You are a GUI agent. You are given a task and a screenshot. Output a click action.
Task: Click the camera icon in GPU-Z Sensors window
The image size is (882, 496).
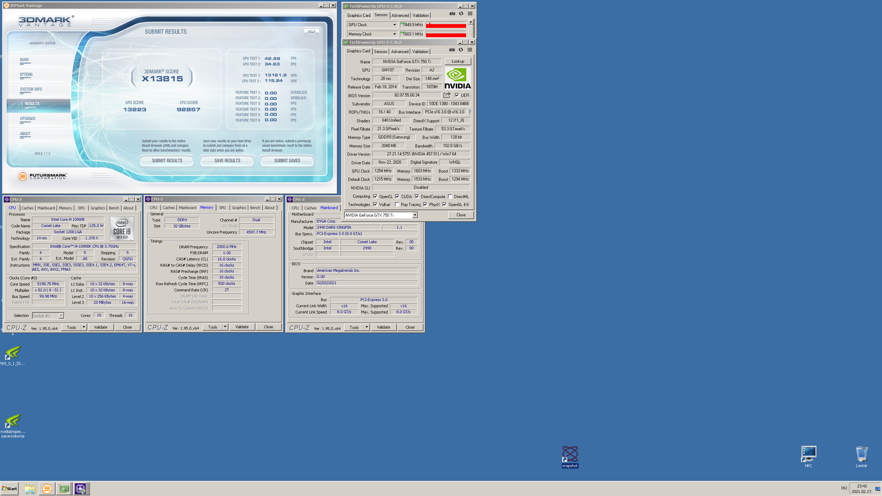pyautogui.click(x=452, y=13)
